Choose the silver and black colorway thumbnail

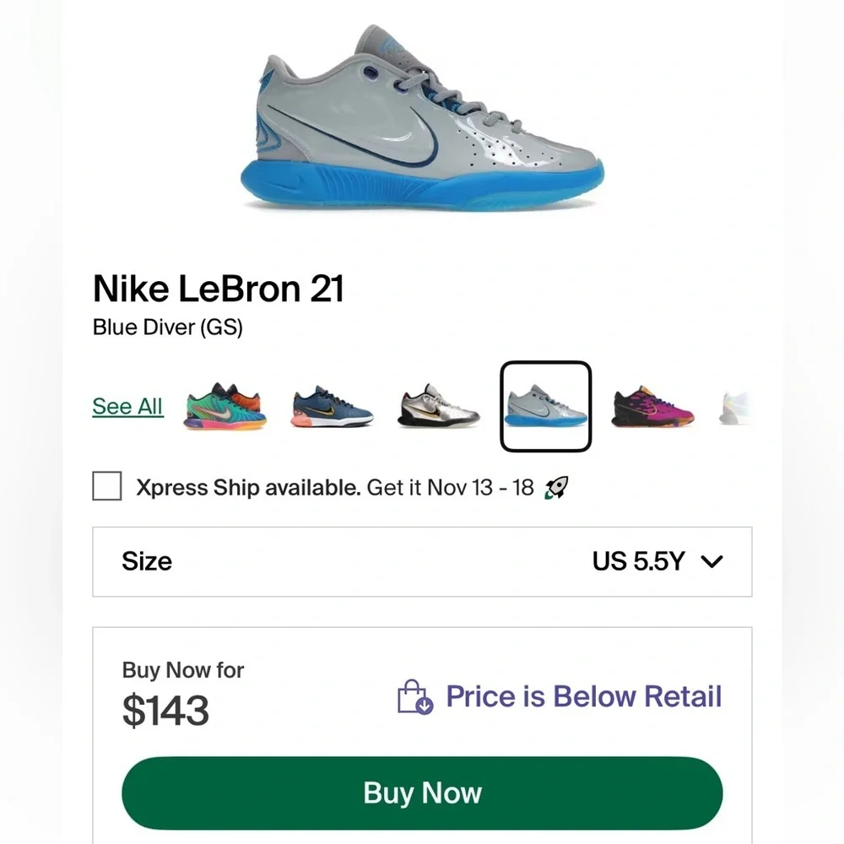[x=439, y=407]
